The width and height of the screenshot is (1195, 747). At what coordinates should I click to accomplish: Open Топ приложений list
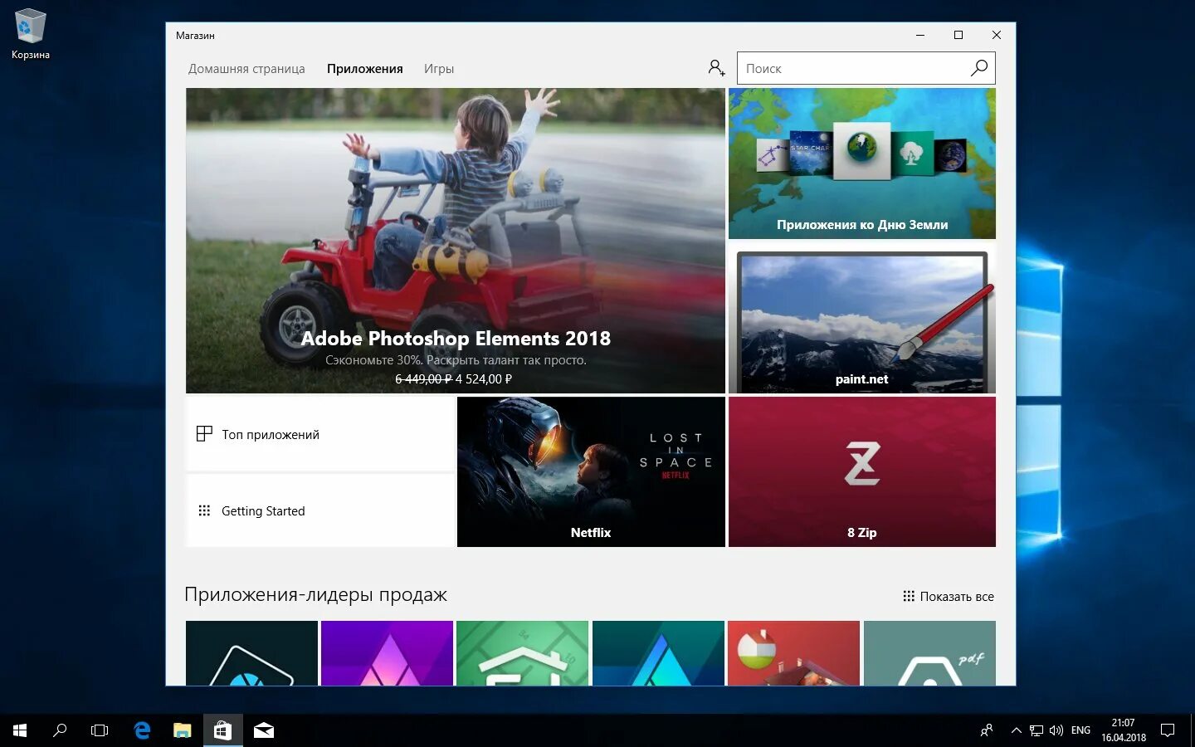320,434
